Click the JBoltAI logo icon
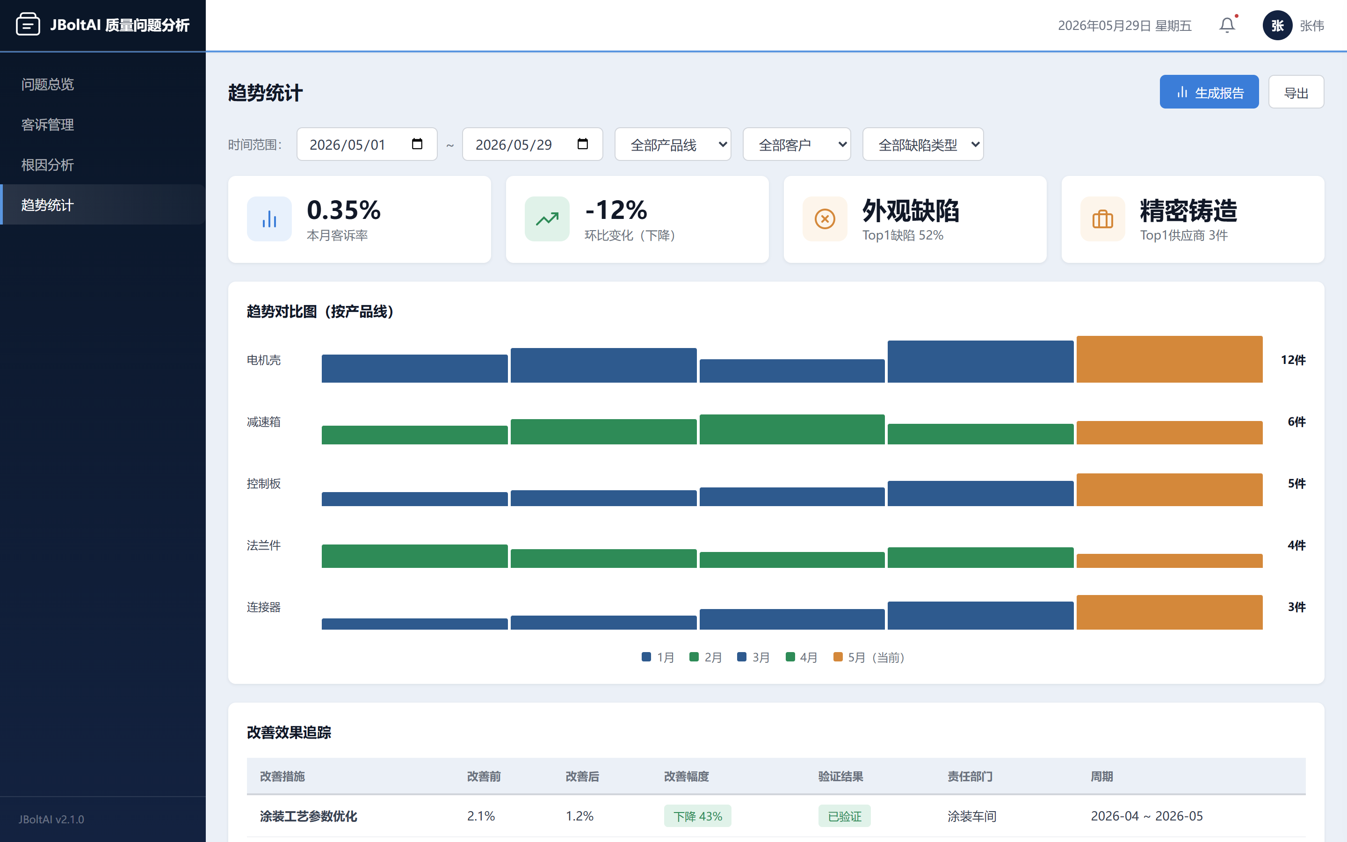Viewport: 1347px width, 842px height. 28,24
